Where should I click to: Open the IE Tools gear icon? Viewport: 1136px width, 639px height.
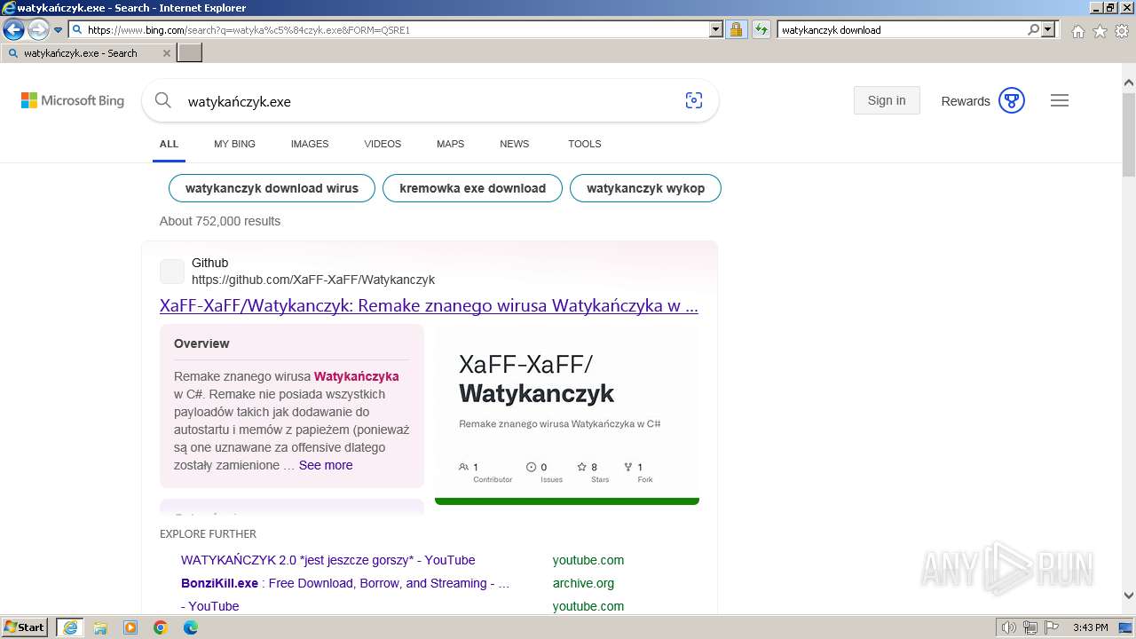[1122, 31]
